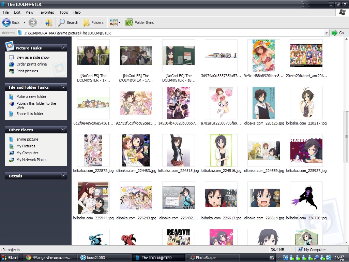The width and height of the screenshot is (349, 262).
Task: Click filename lolibaka.com_226614.jpg
Action: 264,218
